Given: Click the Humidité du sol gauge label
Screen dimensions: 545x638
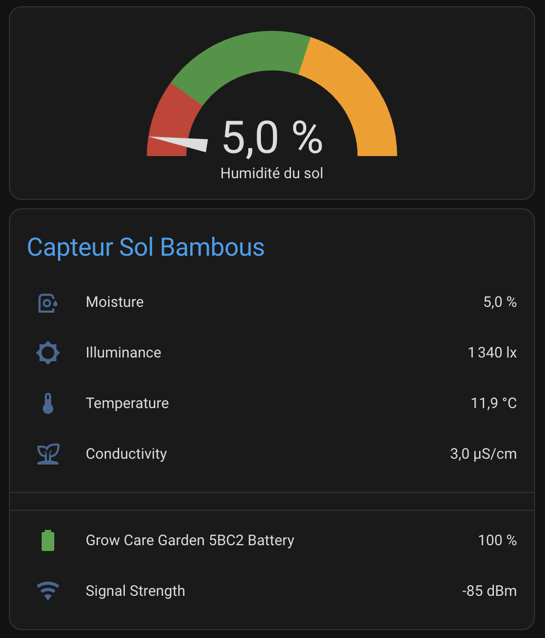Looking at the screenshot, I should pos(271,173).
